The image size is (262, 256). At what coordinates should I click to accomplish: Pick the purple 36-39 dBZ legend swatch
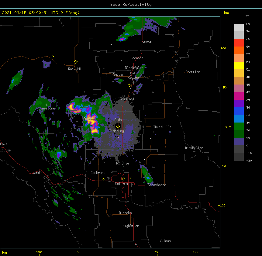(x=239, y=104)
